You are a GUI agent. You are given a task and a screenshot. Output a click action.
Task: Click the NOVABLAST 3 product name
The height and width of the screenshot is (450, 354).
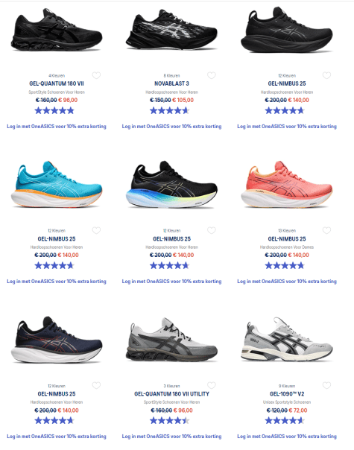171,83
